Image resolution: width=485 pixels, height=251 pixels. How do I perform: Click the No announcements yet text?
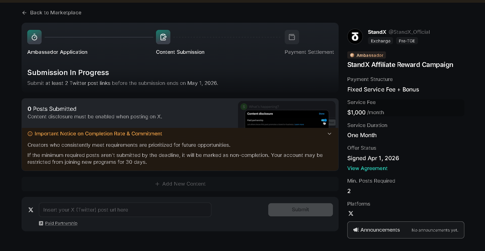[x=435, y=230]
